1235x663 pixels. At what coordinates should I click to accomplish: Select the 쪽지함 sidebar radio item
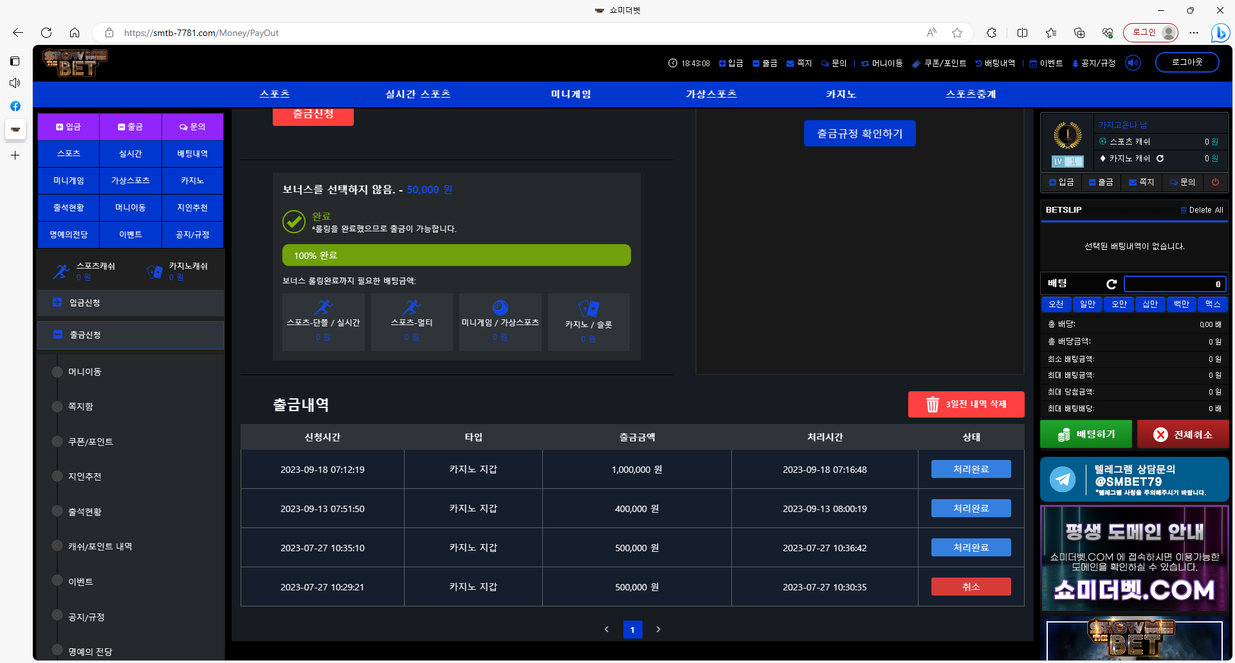click(x=57, y=406)
